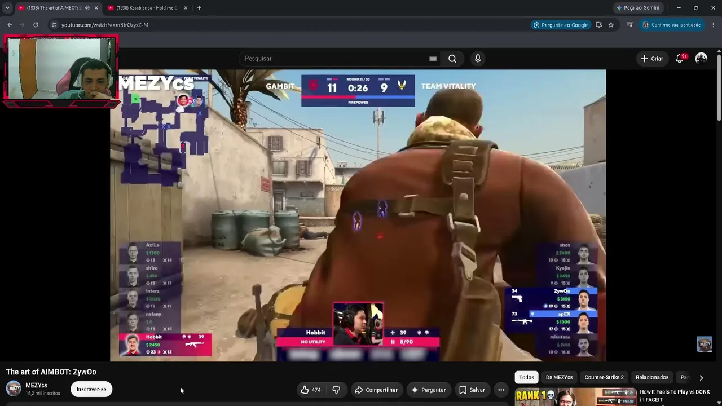The image size is (722, 406).
Task: Select the Counter-Strike 2 filter chip
Action: [x=604, y=377]
